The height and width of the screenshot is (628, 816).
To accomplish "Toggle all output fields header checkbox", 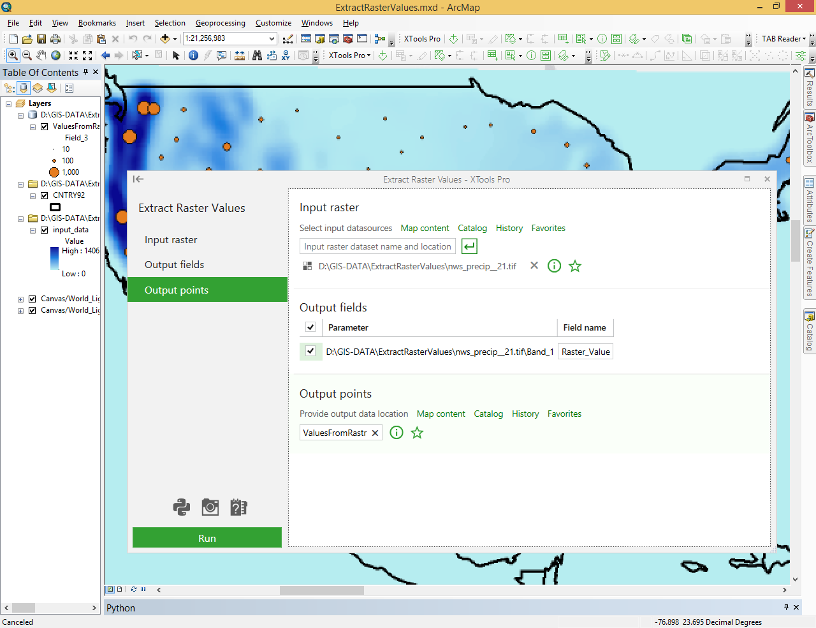I will click(x=310, y=327).
